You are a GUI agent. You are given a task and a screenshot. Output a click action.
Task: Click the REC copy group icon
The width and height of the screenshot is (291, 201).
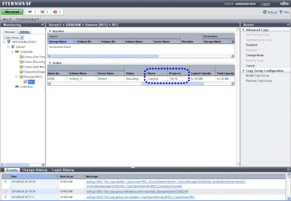pyautogui.click(x=25, y=82)
